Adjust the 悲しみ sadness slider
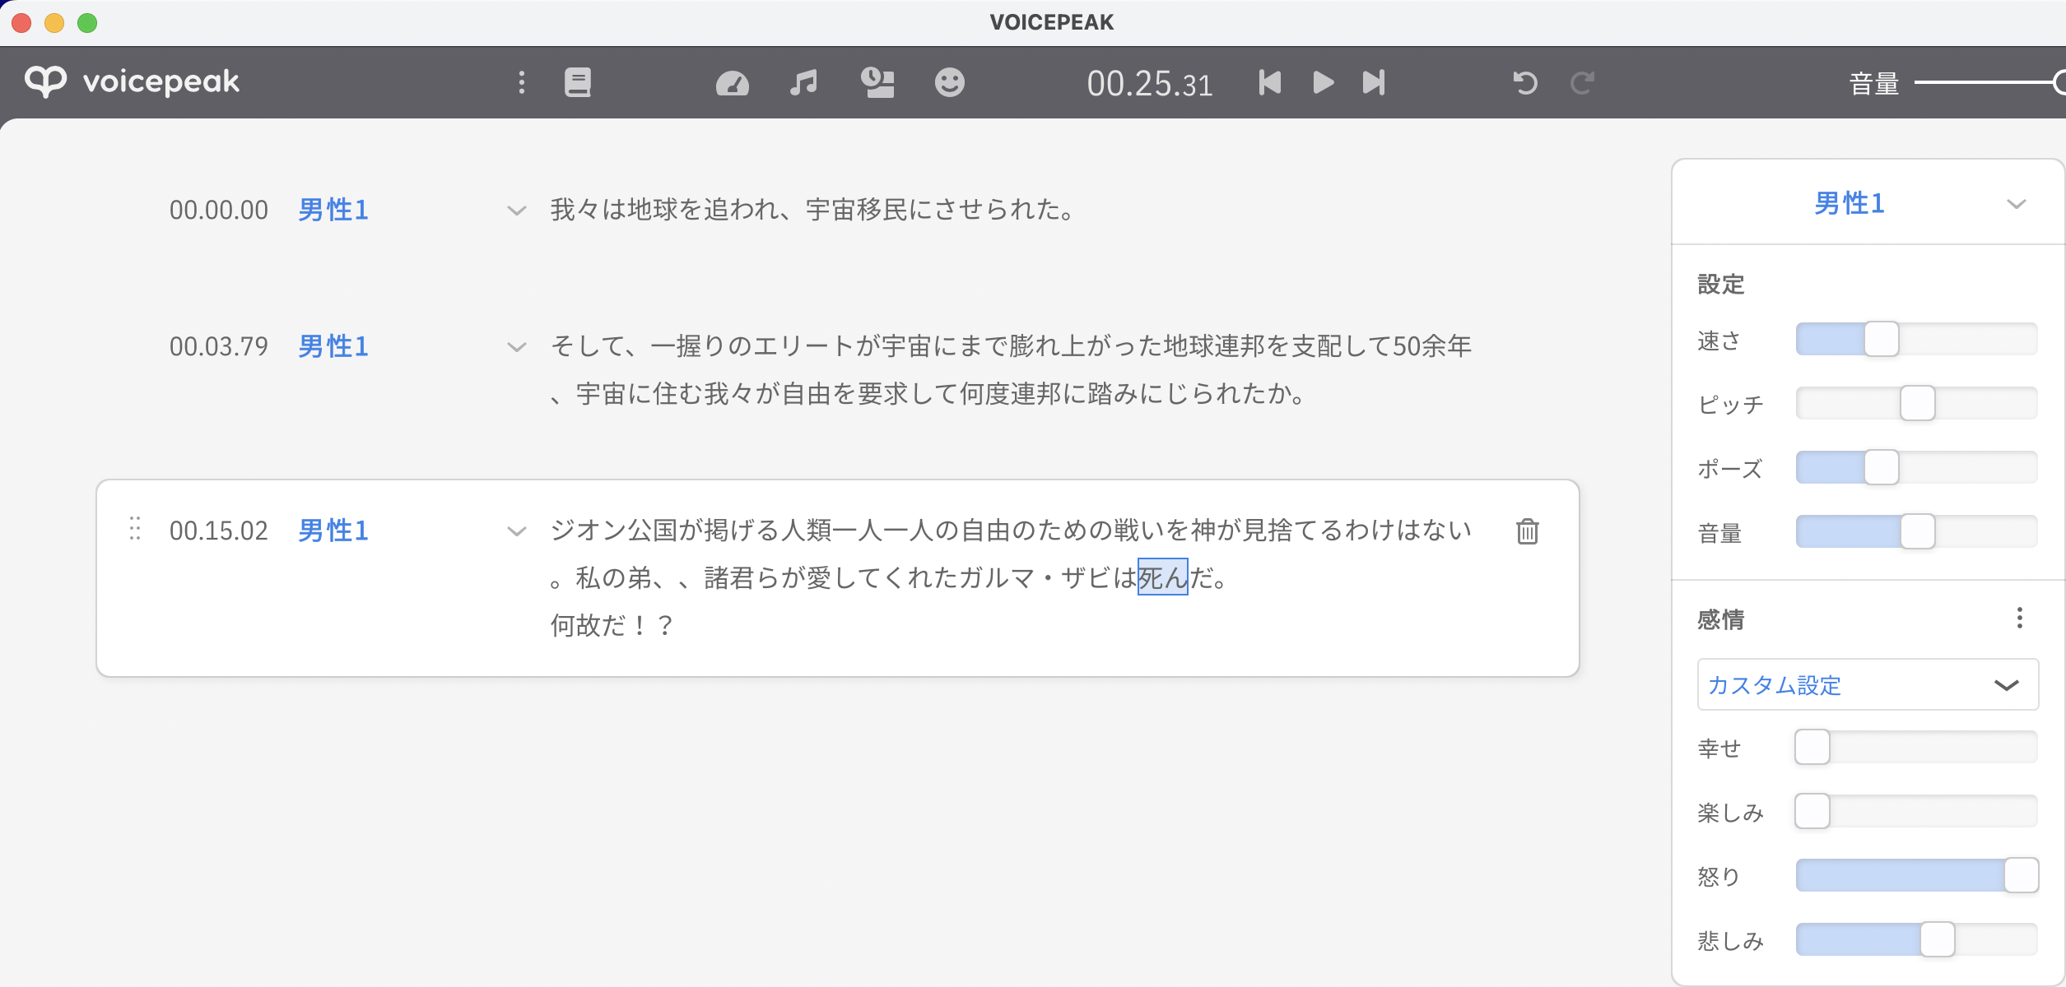Image resolution: width=2066 pixels, height=987 pixels. [1916, 939]
